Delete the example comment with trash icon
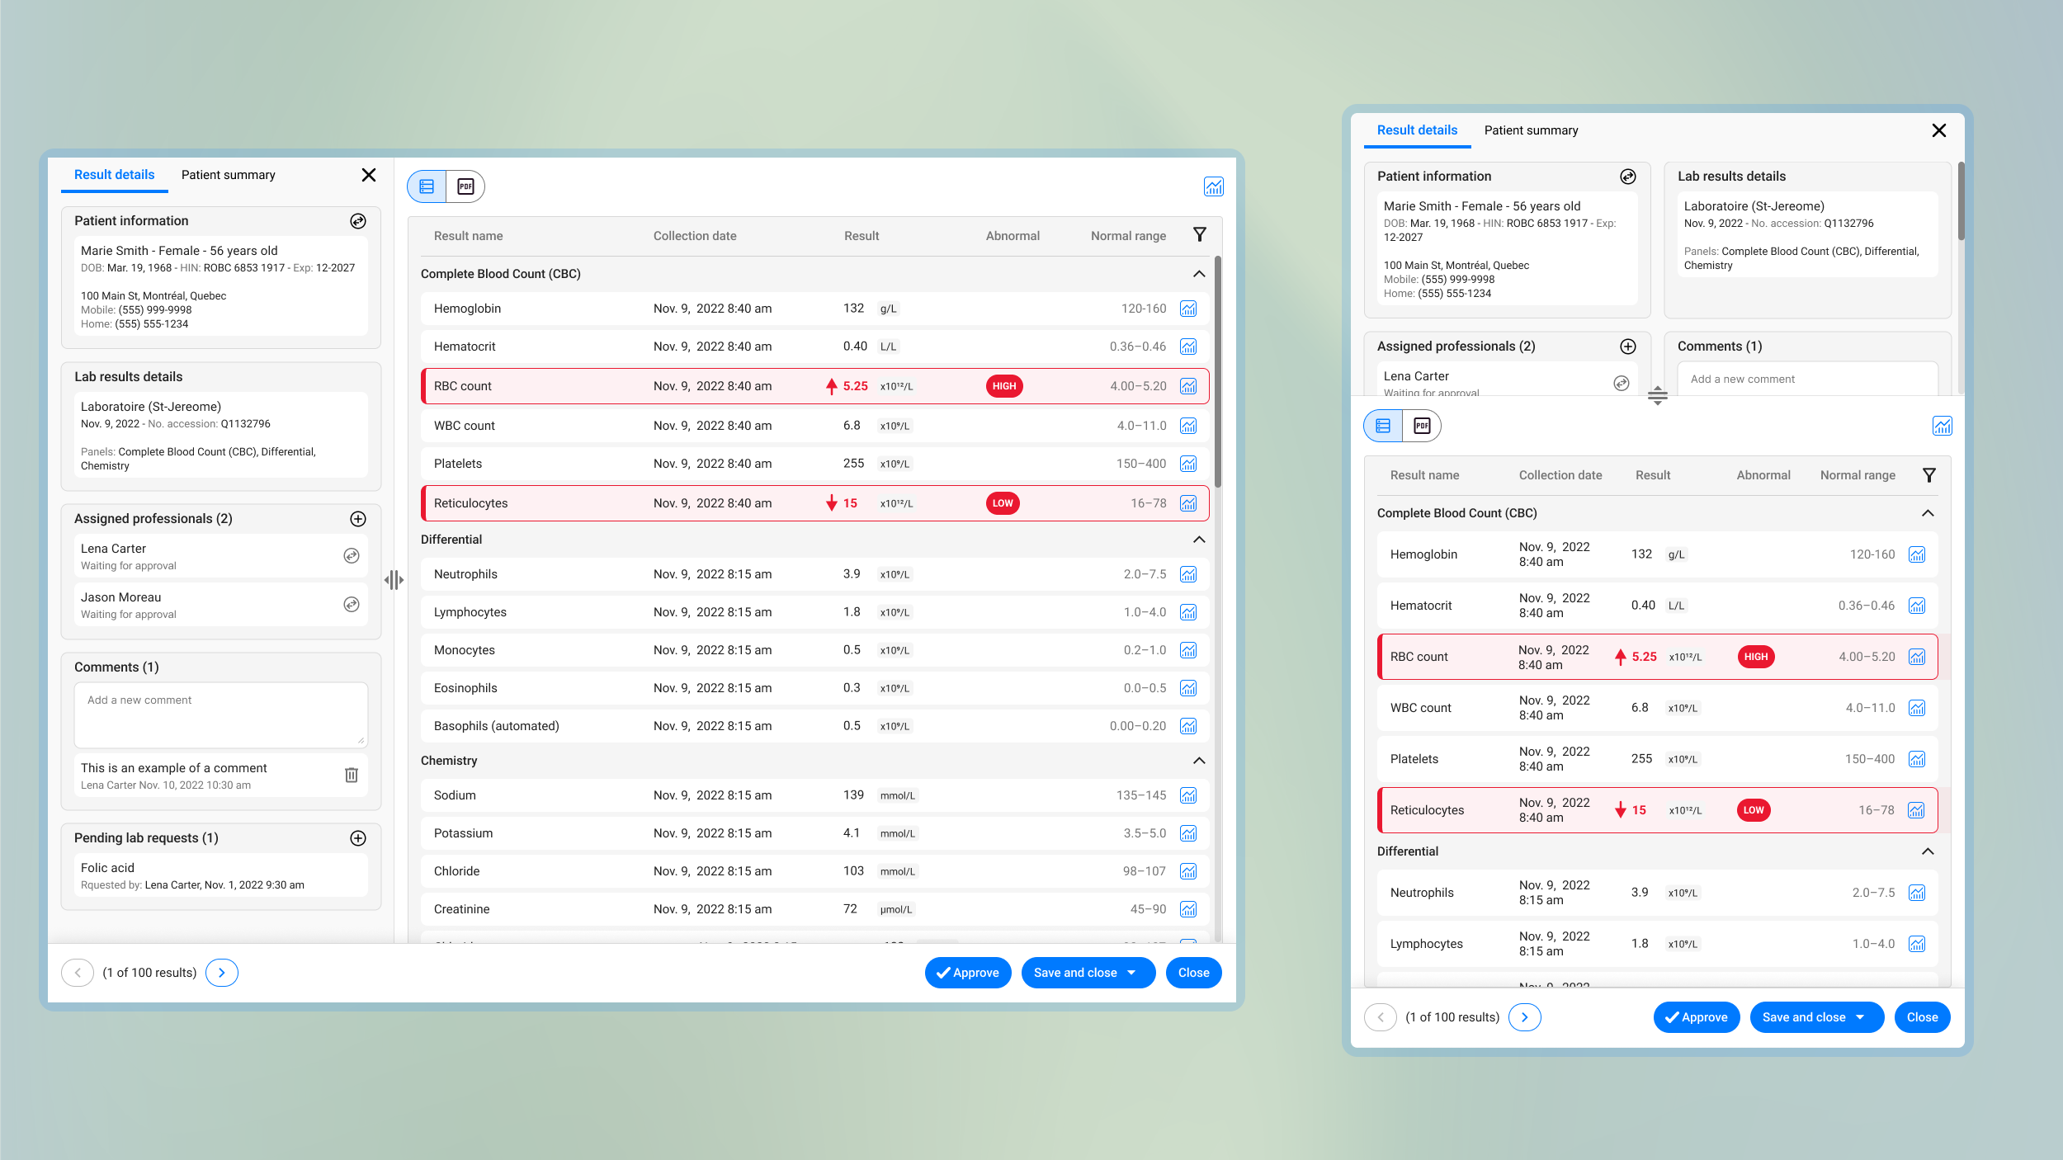 (x=352, y=776)
